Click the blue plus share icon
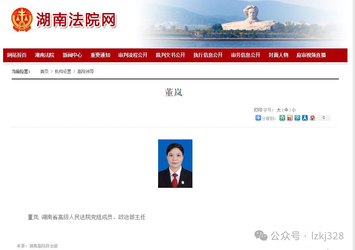Screen dimensions: 355x250 pyautogui.click(x=258, y=118)
